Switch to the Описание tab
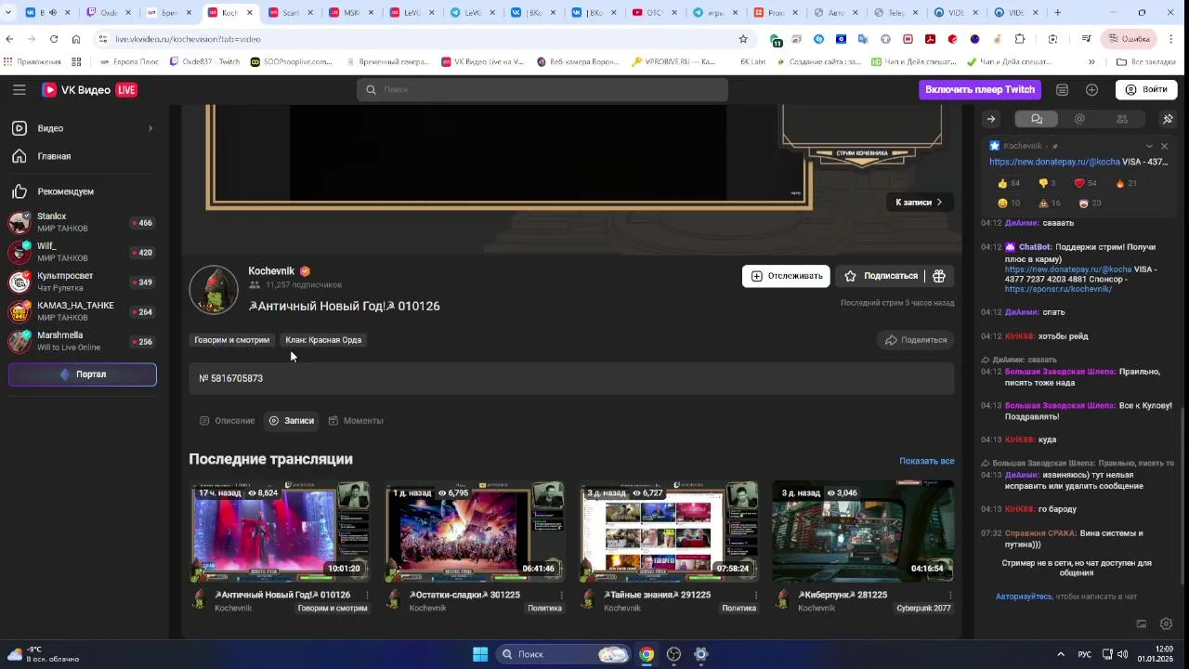Image resolution: width=1189 pixels, height=669 pixels. point(228,421)
